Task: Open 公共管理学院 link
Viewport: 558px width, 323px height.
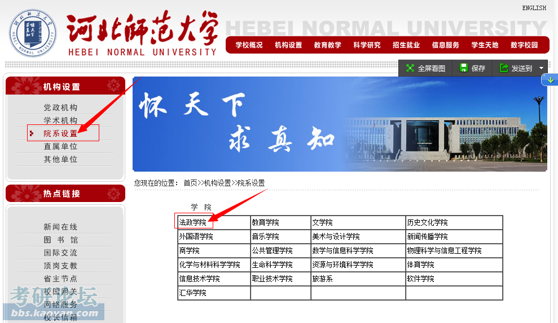Action: coord(273,250)
